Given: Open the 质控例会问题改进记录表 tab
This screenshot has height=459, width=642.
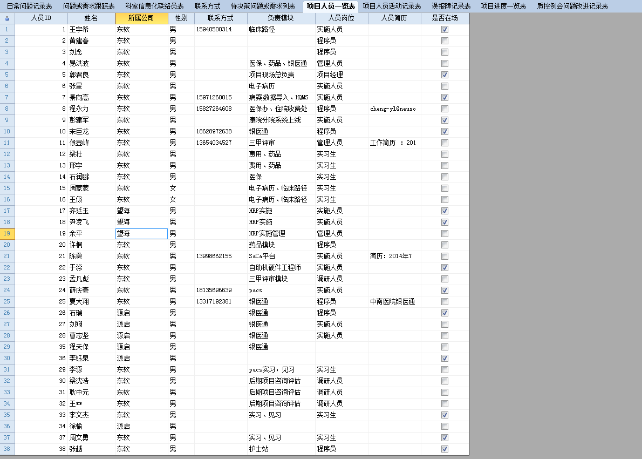Looking at the screenshot, I should pos(572,6).
